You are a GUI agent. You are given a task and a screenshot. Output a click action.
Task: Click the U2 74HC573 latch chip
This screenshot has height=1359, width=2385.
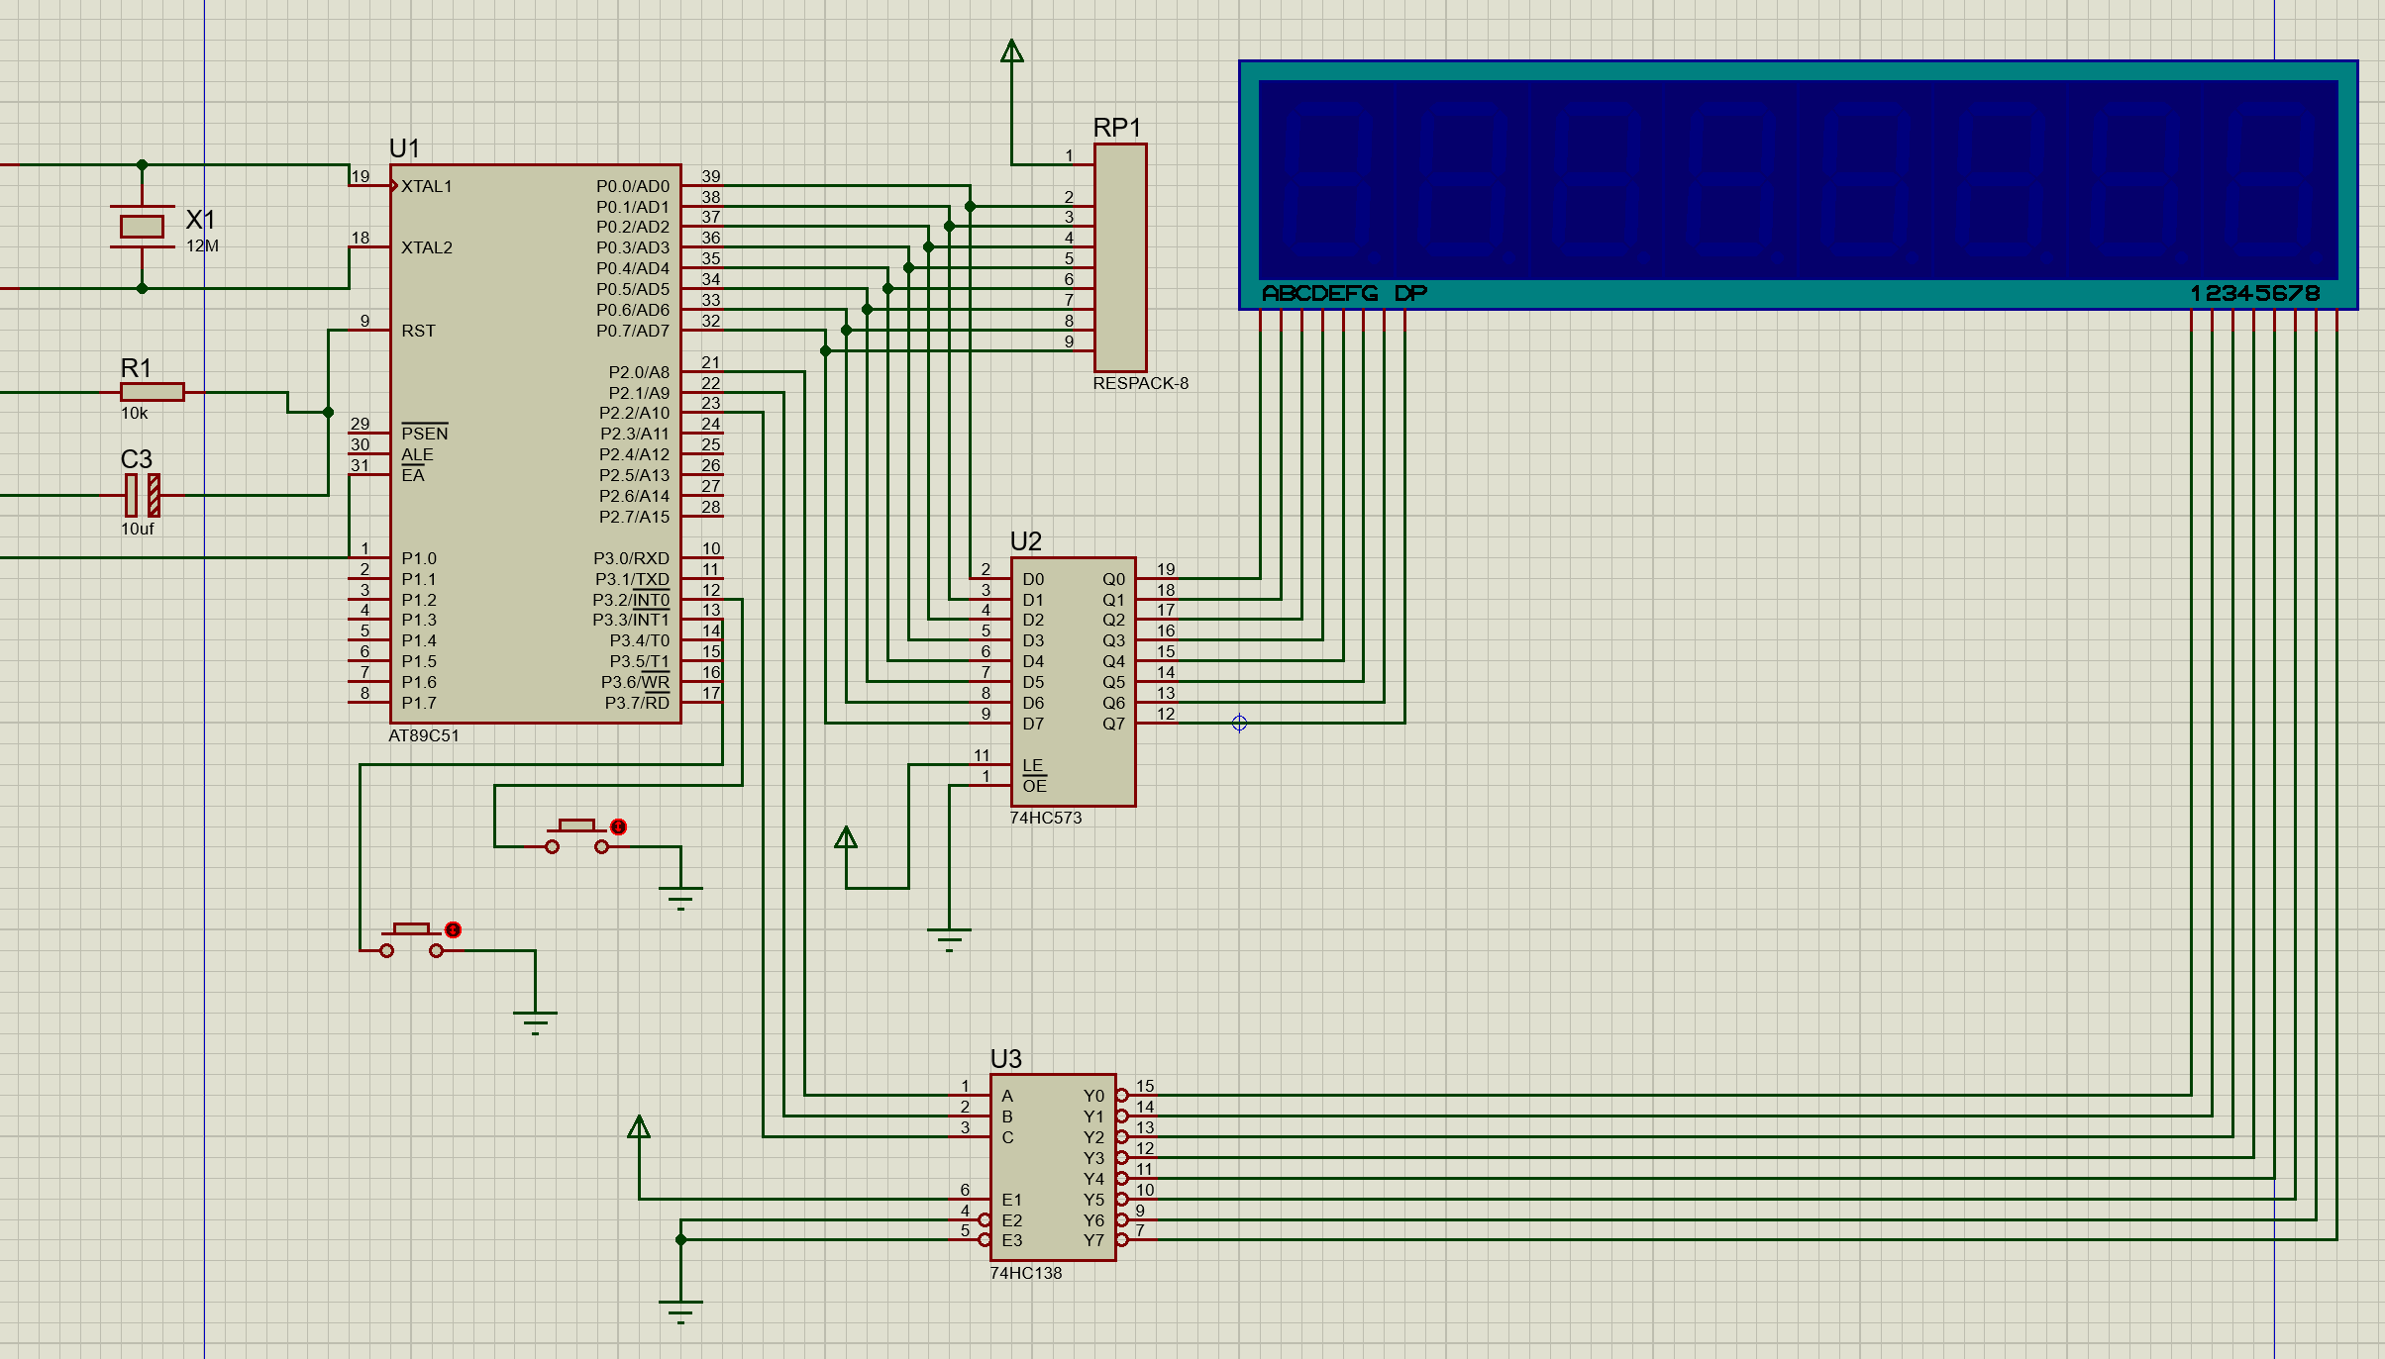tap(1073, 681)
